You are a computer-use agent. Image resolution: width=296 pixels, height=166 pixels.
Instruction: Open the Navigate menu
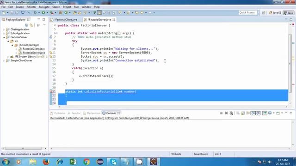click(x=44, y=7)
